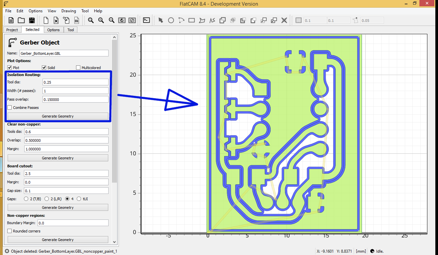Click the Move Objects icon
Viewport: 438px width, 255px height.
[x=264, y=20]
